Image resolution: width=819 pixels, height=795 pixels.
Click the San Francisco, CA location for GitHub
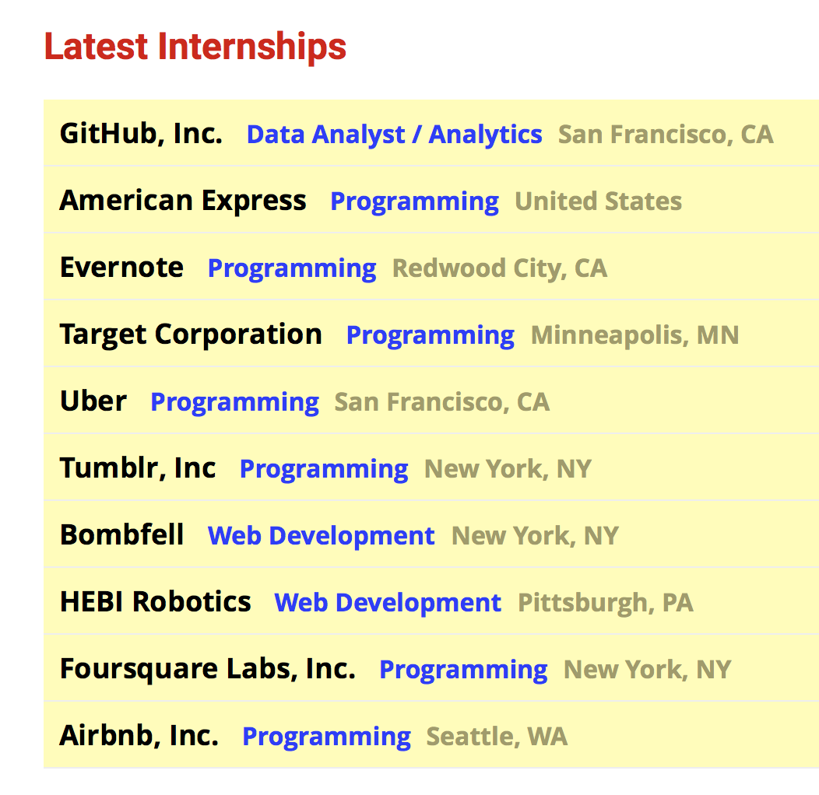coord(665,134)
